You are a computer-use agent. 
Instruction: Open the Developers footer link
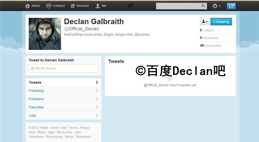click(83, 137)
